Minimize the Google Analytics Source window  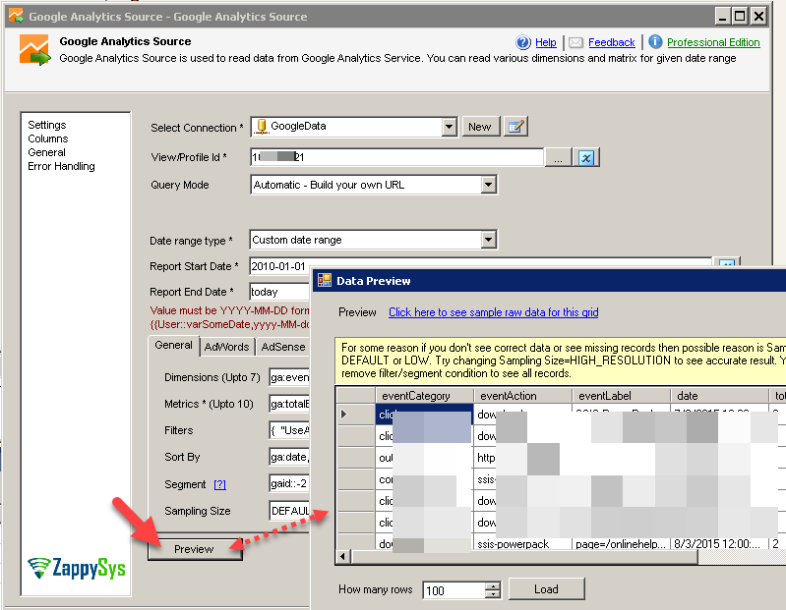(722, 17)
